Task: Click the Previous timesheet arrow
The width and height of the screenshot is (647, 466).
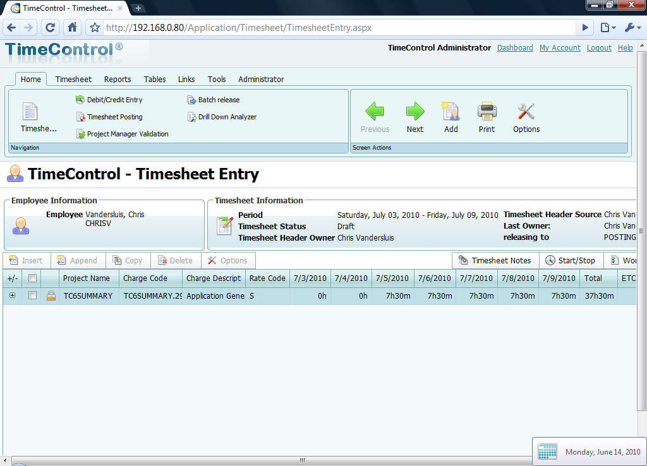Action: click(375, 117)
